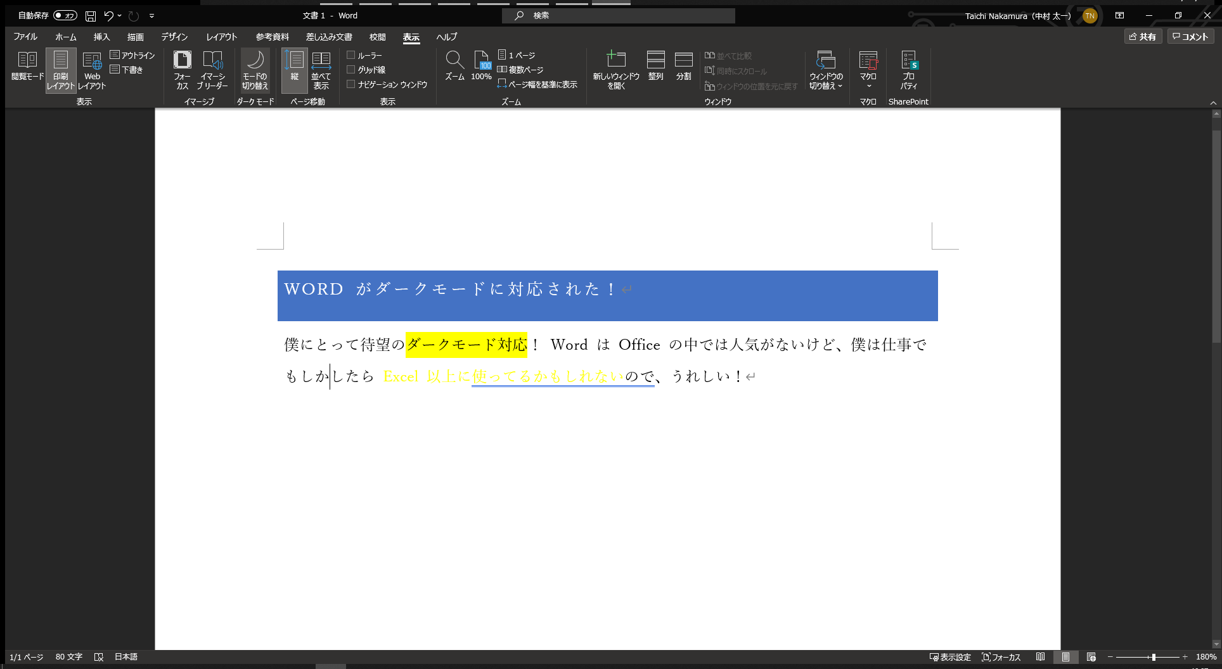Open Outline (アウトライン) view
This screenshot has width=1222, height=669.
132,55
